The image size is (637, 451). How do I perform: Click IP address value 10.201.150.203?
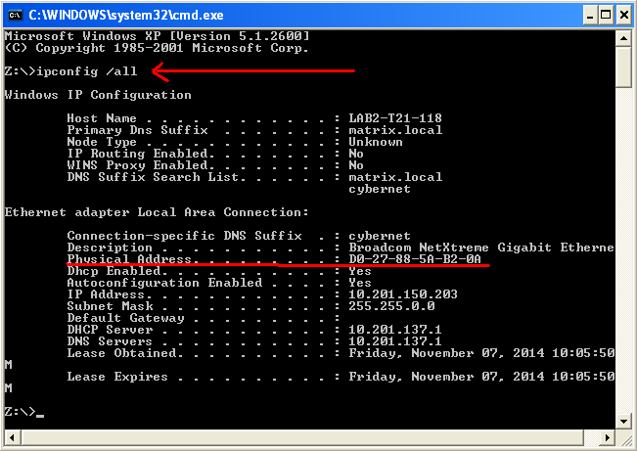pyautogui.click(x=403, y=294)
